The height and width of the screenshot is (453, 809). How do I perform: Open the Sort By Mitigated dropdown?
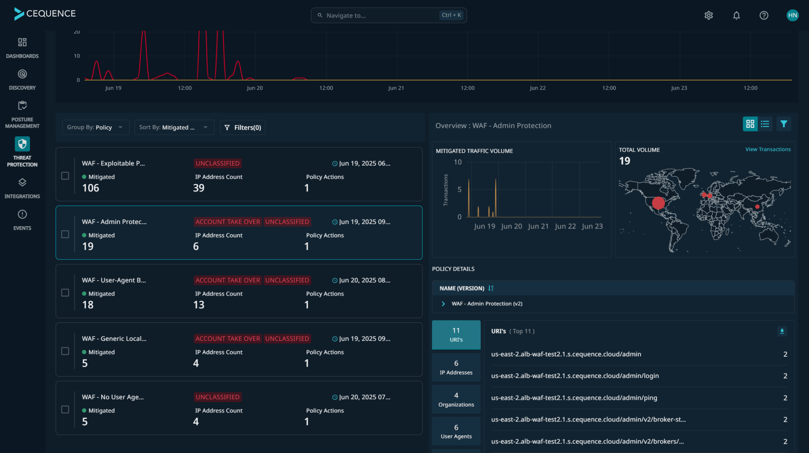pos(174,127)
